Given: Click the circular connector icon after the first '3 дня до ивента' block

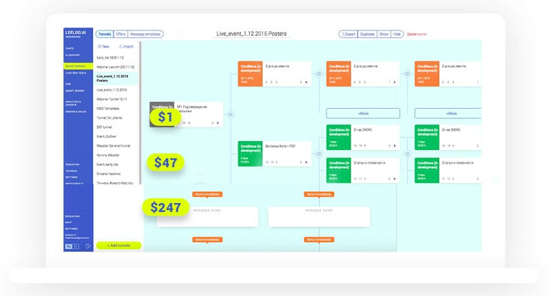Looking at the screenshot, I should (x=320, y=72).
